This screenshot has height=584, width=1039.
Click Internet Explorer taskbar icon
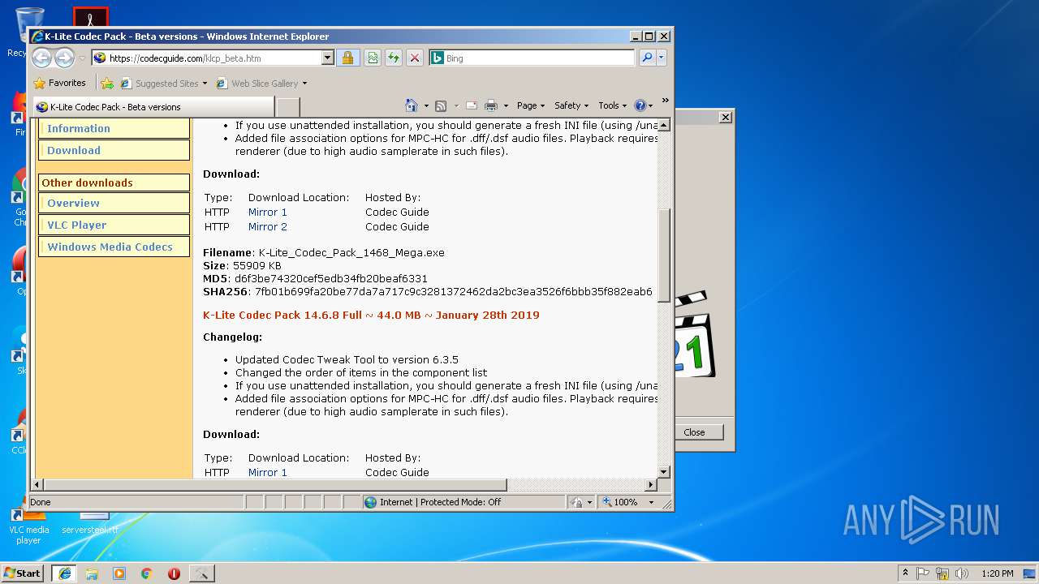(64, 573)
